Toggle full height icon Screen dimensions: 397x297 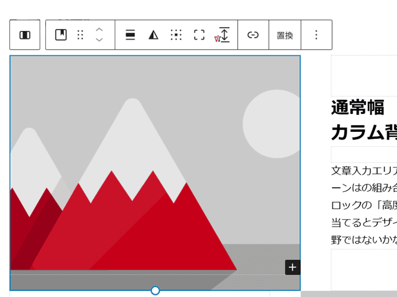[x=199, y=35]
